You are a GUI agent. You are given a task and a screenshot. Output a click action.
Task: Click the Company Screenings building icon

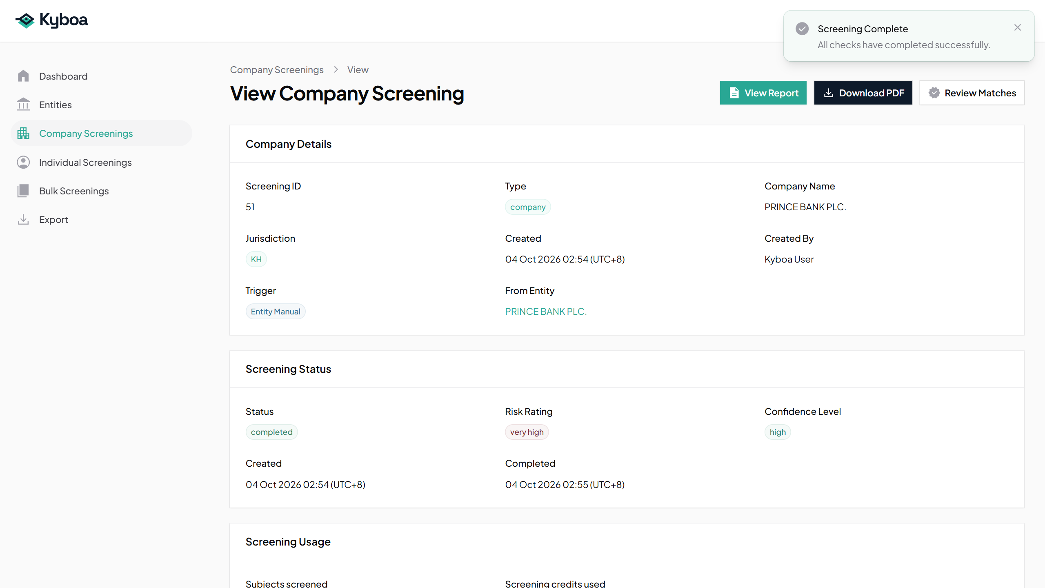[x=23, y=133]
